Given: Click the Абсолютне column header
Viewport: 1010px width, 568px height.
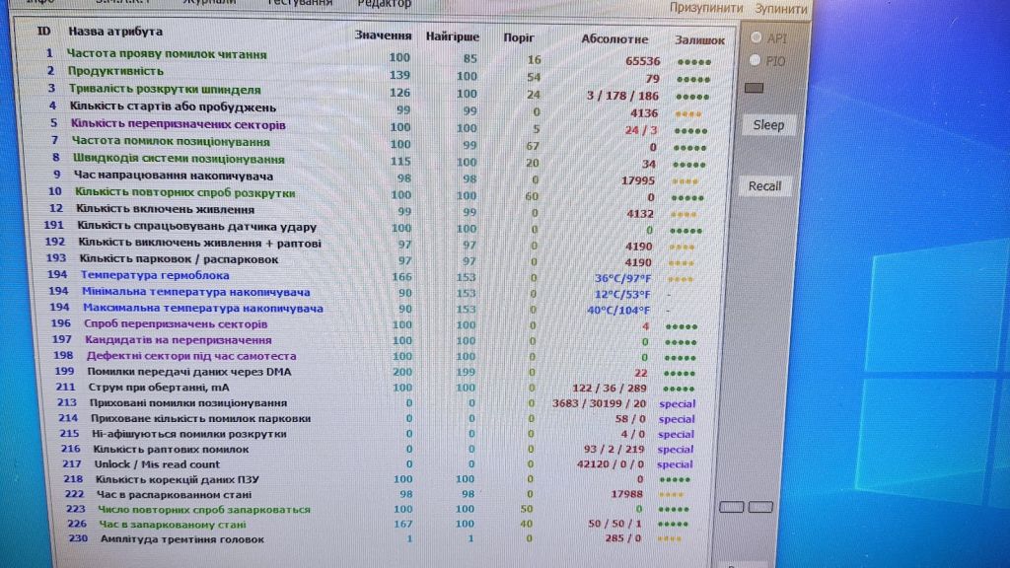Looking at the screenshot, I should (614, 39).
